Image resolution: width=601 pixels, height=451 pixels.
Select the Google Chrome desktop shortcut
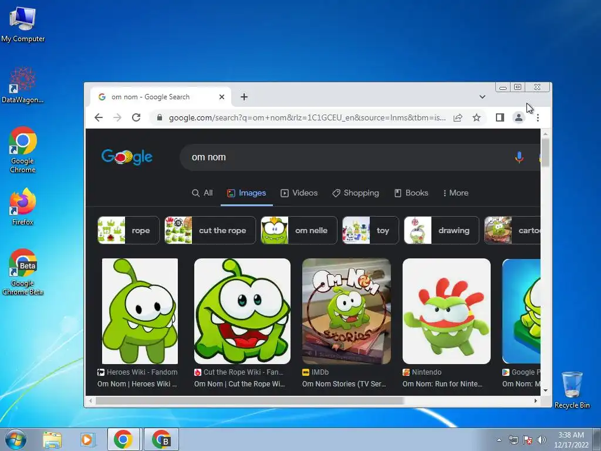[x=23, y=150]
